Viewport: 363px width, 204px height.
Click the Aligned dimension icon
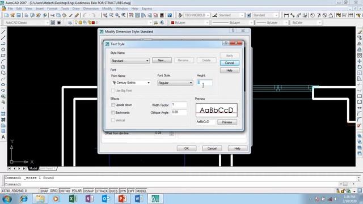(x=293, y=15)
